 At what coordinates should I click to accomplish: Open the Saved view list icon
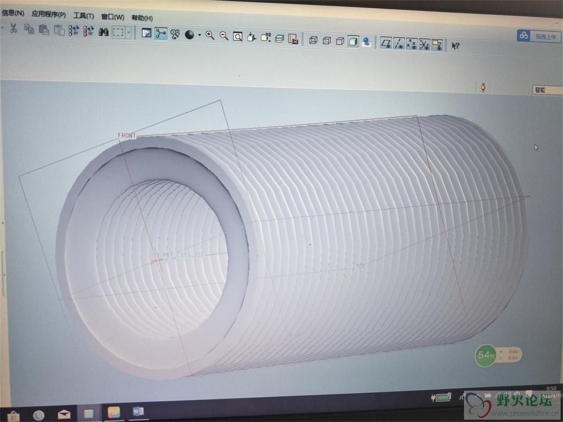point(266,38)
